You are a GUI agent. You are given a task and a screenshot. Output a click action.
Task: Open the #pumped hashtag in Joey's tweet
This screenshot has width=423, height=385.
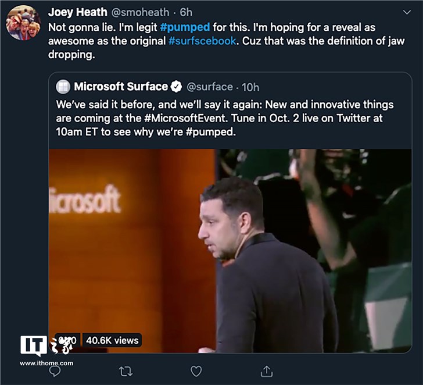click(185, 27)
